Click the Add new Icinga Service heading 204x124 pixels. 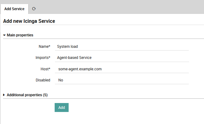click(x=29, y=21)
